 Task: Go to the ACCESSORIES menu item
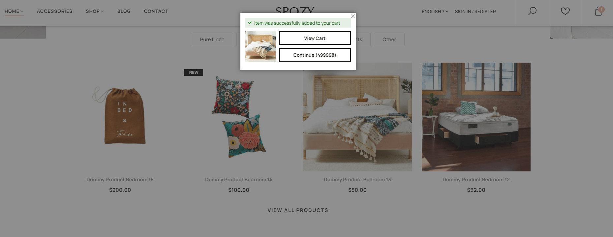(x=55, y=11)
